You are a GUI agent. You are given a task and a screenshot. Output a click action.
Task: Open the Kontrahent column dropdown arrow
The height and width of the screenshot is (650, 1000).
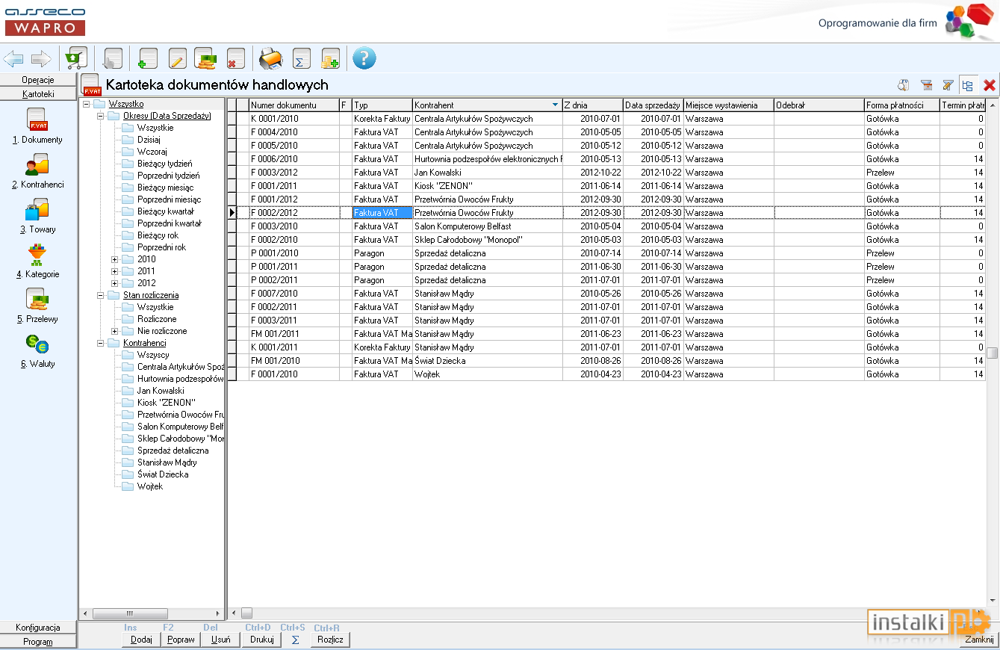[555, 105]
